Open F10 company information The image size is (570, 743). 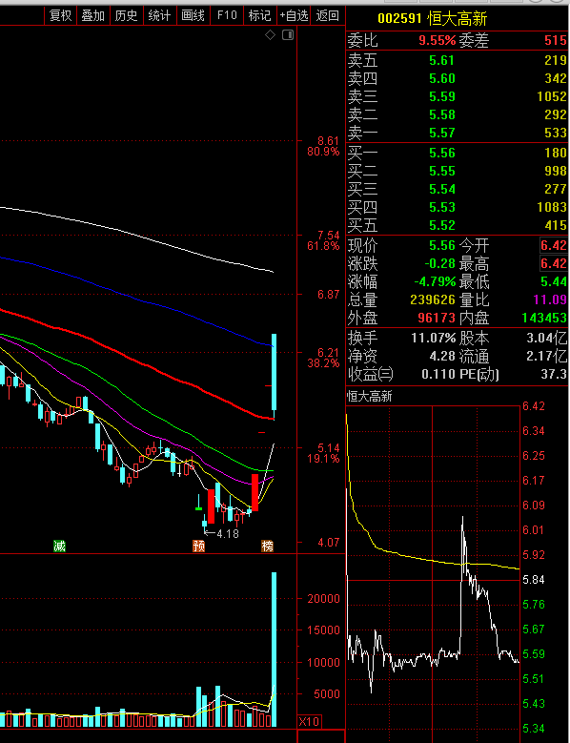[227, 15]
